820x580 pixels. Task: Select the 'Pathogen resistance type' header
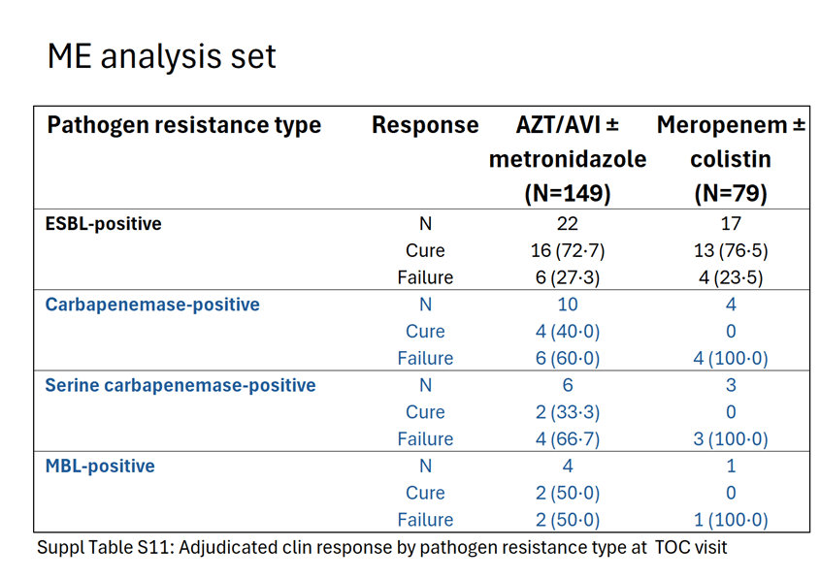tap(184, 125)
